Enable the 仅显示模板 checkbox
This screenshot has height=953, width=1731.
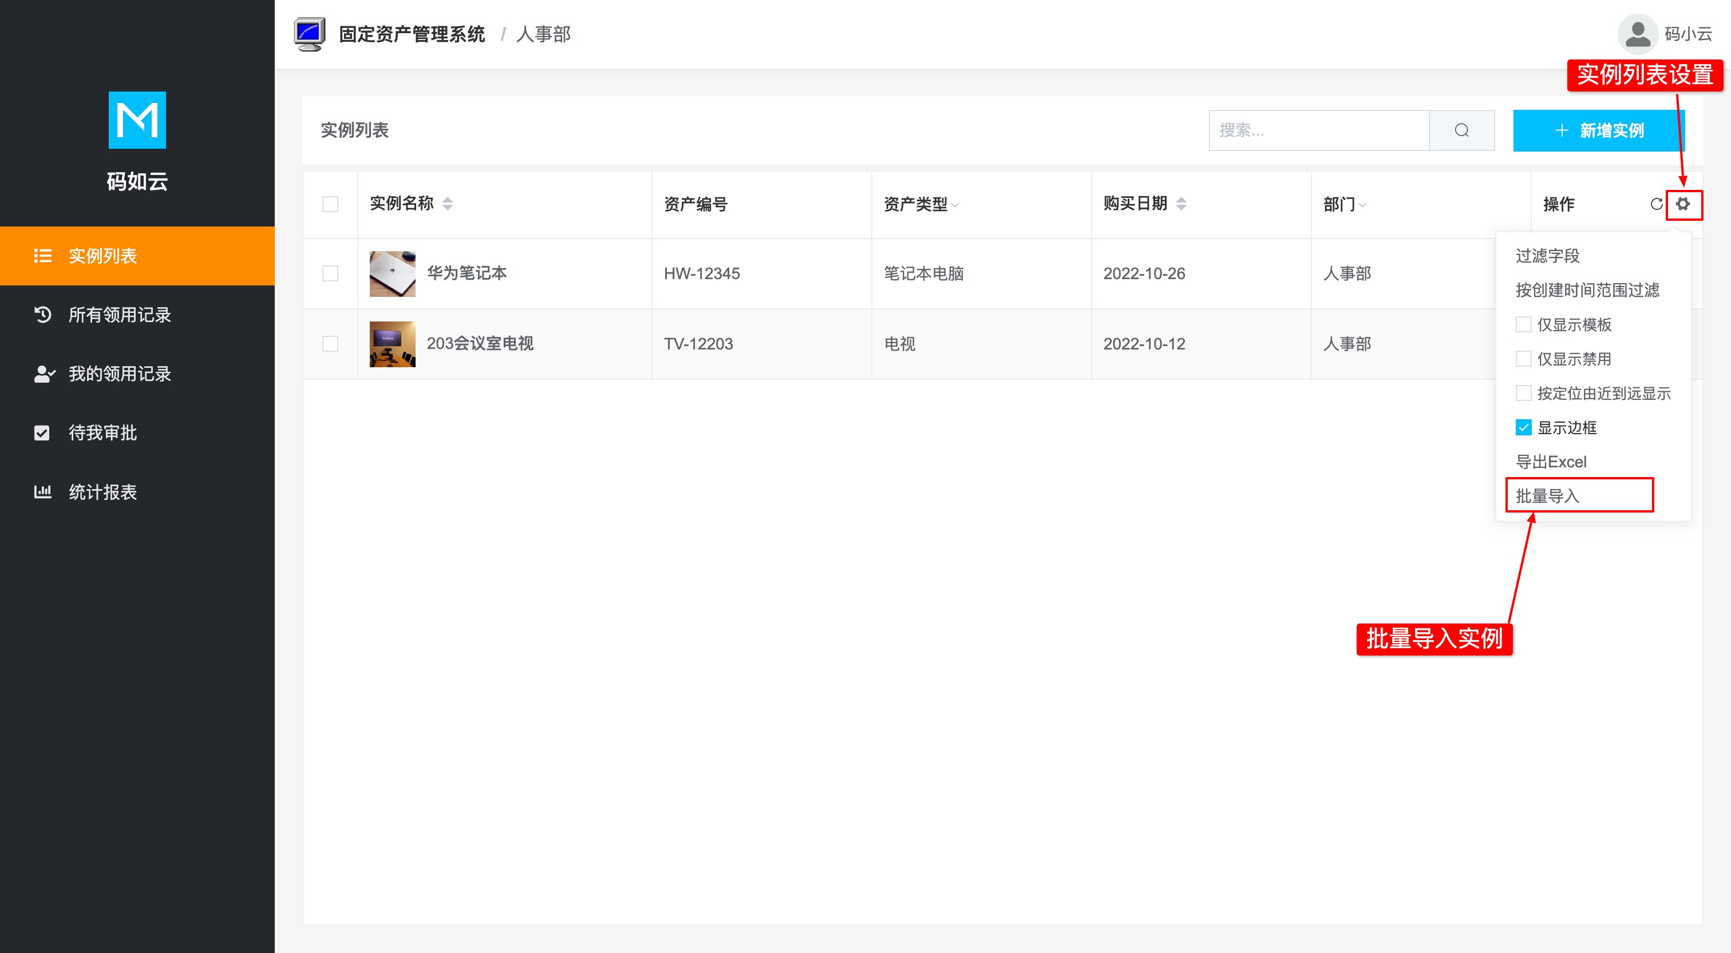(x=1523, y=324)
